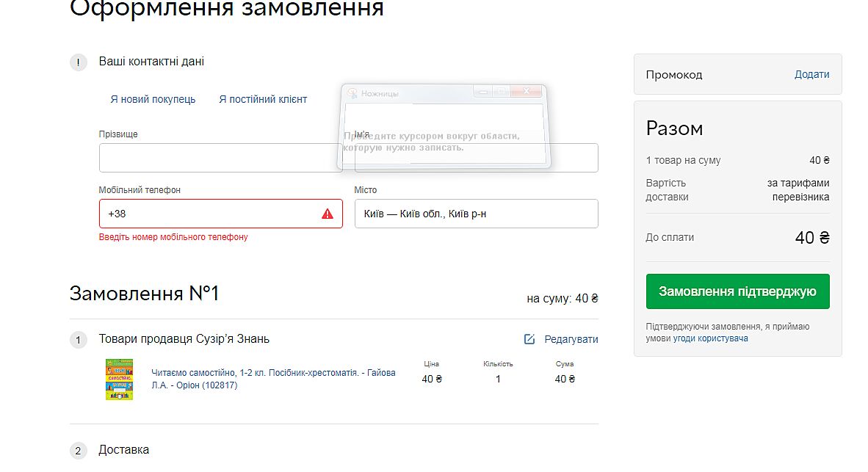Click the Редагувати link

pyautogui.click(x=571, y=339)
